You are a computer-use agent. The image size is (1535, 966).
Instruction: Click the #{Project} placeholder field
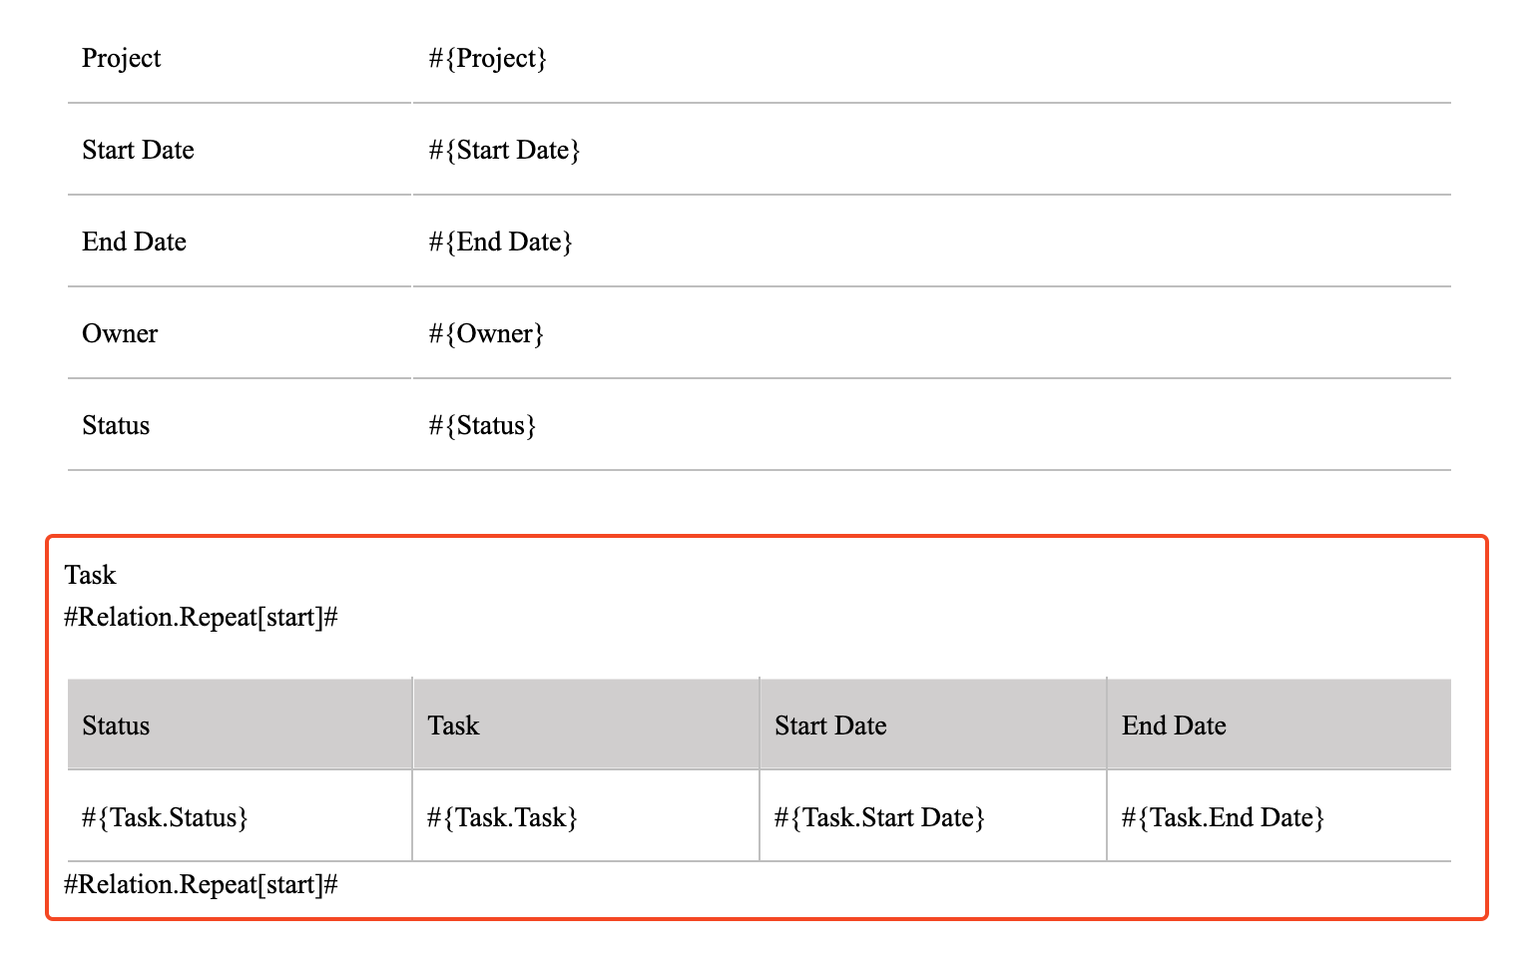[488, 58]
